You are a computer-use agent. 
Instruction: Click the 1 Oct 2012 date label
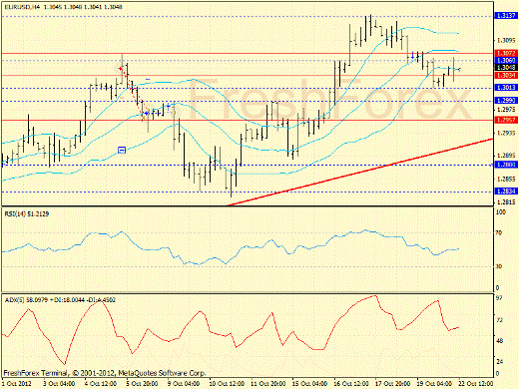(x=17, y=384)
